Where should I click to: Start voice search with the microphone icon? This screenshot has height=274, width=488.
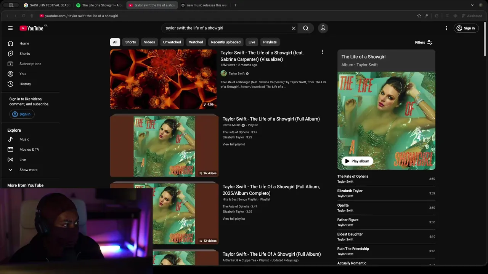point(323,28)
